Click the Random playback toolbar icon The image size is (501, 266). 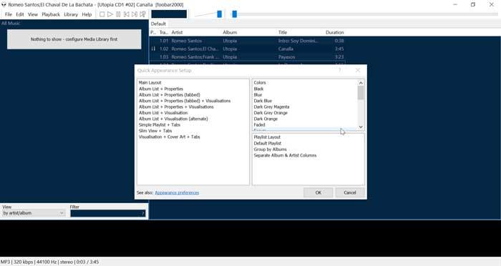(x=143, y=14)
